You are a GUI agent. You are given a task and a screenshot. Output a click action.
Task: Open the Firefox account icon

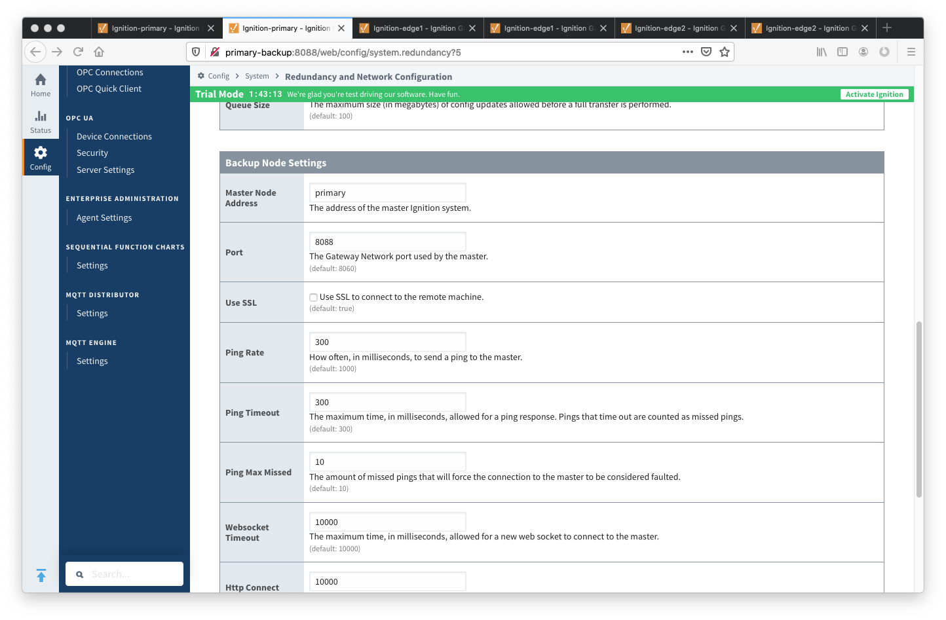point(863,52)
